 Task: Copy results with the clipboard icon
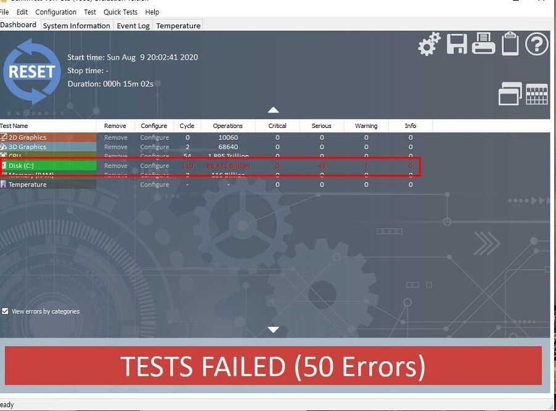point(510,44)
